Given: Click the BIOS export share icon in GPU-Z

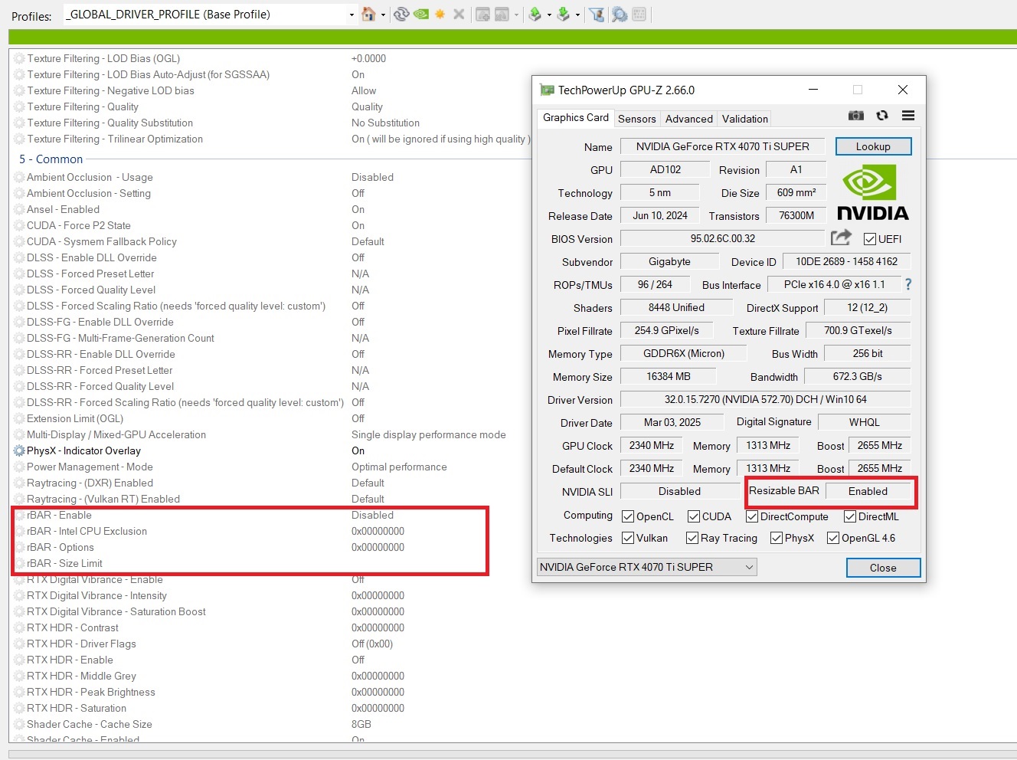Looking at the screenshot, I should point(841,237).
